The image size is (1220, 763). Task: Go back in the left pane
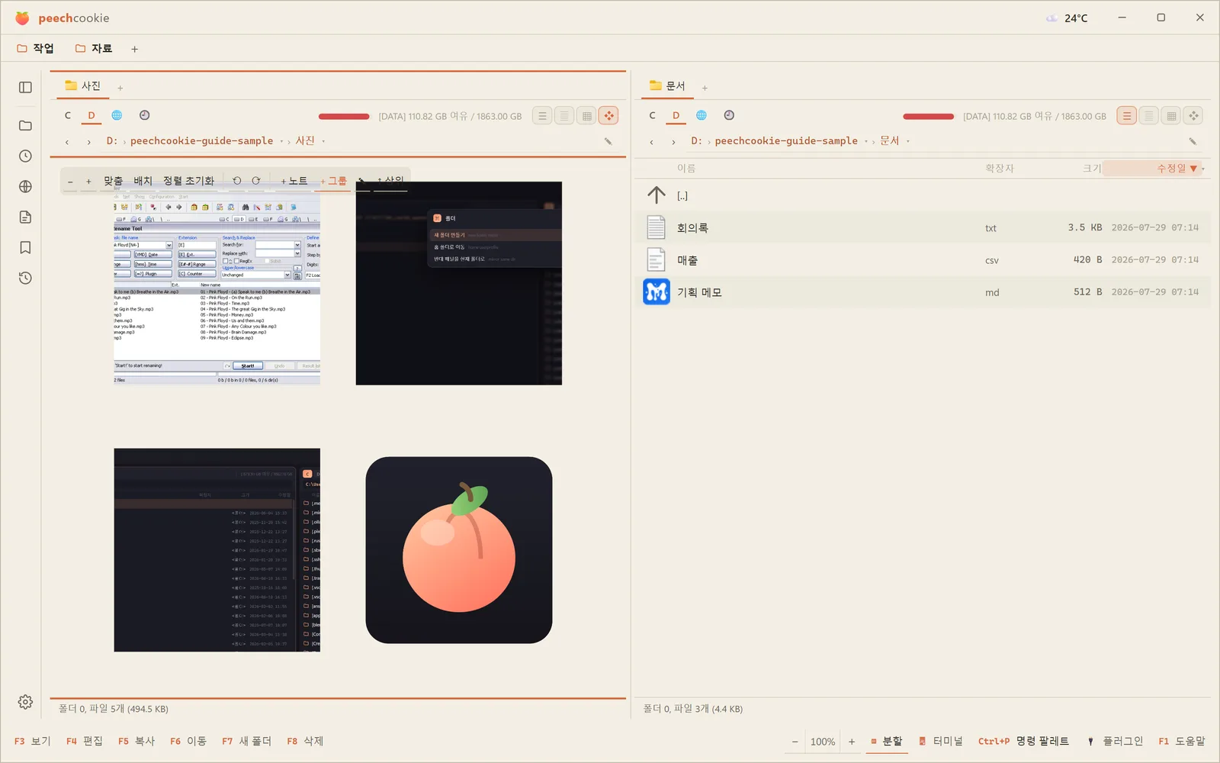coord(67,142)
